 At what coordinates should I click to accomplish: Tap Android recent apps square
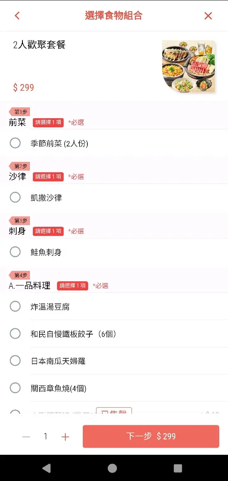[x=178, y=468]
